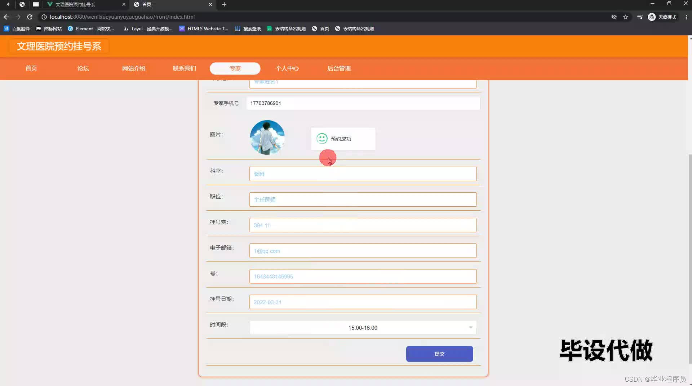
Task: Click the 电子邮箱 input field
Action: [x=363, y=251]
